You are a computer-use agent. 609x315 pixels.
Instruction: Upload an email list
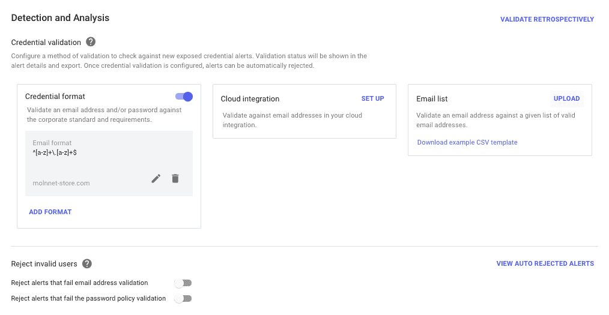point(567,98)
